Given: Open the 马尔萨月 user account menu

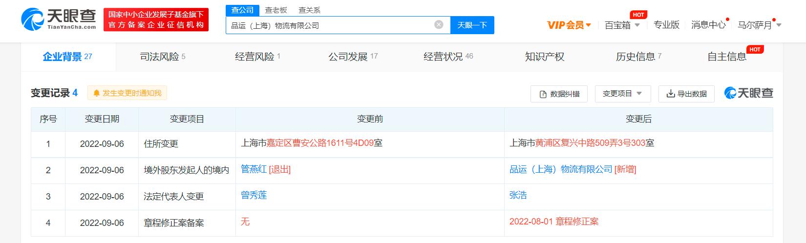Looking at the screenshot, I should tap(759, 25).
